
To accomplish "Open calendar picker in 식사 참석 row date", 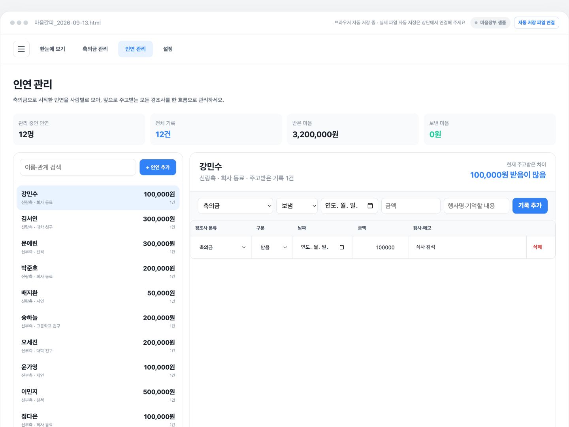I will coord(342,247).
